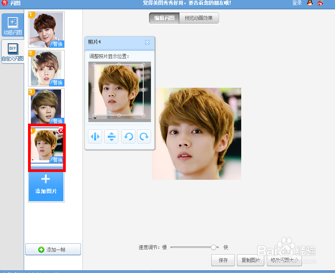Select frame 4 thumbnail

click(47, 145)
